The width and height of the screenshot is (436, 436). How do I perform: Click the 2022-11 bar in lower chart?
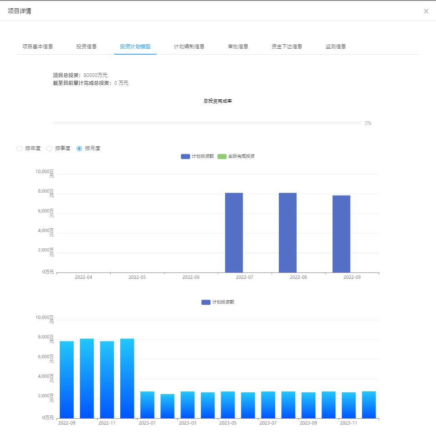[107, 380]
